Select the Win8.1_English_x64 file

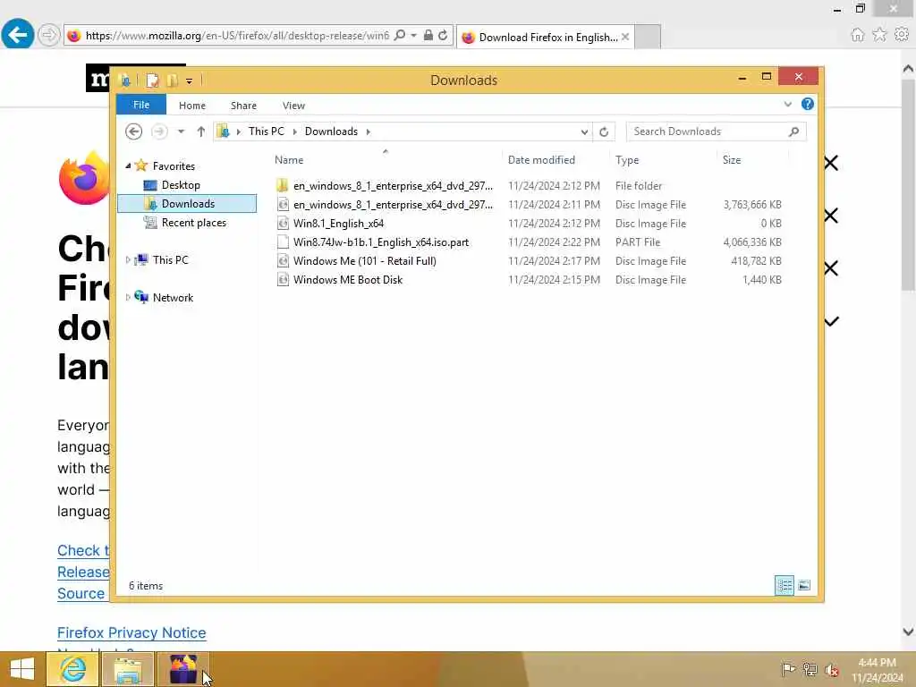pyautogui.click(x=338, y=223)
